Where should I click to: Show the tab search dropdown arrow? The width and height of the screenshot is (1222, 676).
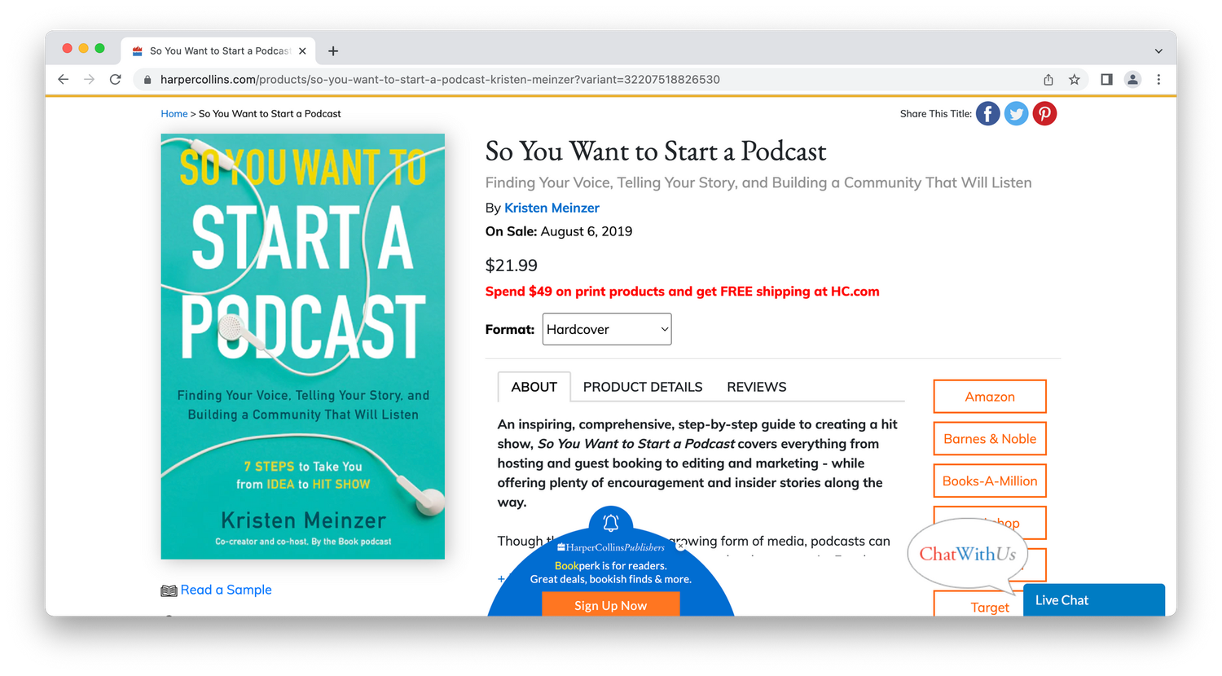tap(1158, 50)
